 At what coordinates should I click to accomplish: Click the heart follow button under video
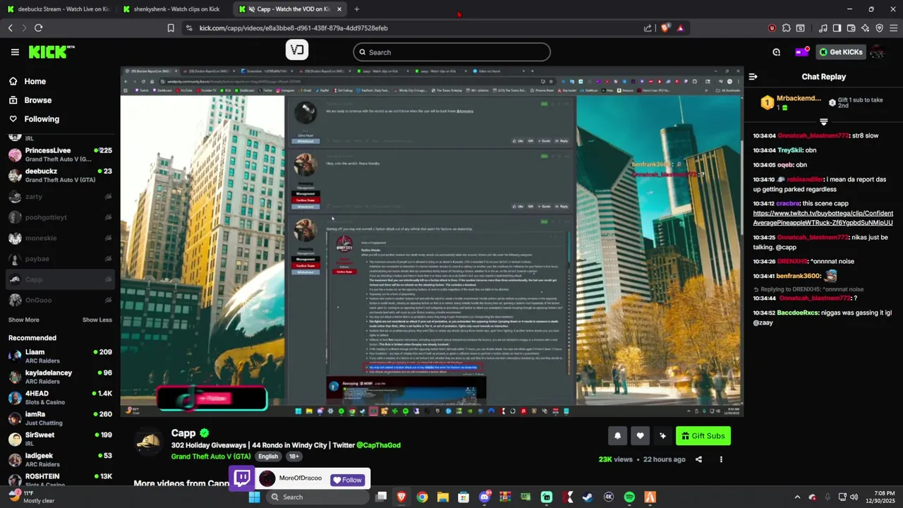click(x=640, y=436)
